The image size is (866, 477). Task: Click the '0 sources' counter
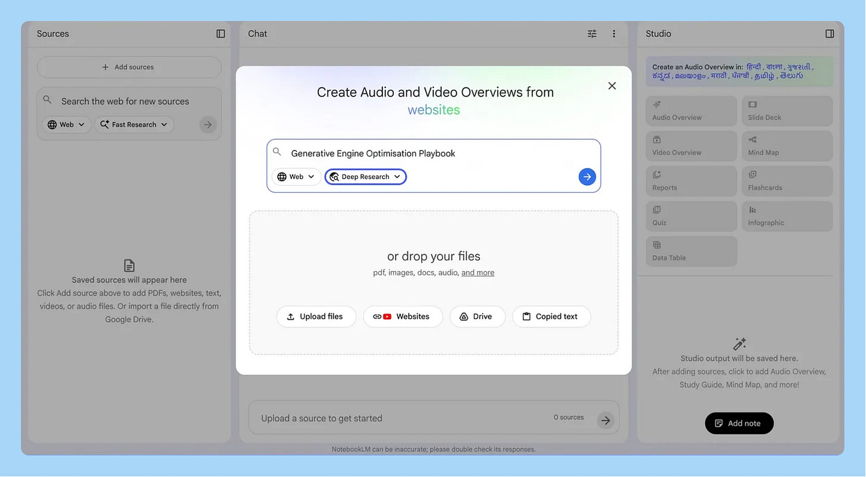[x=569, y=418]
